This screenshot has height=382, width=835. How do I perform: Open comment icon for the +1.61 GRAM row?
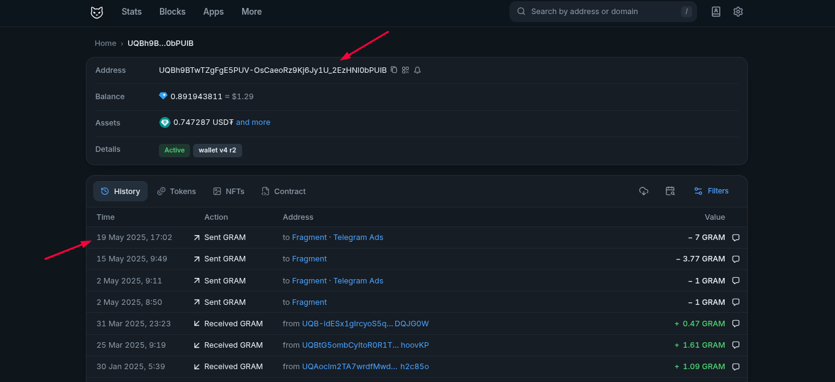[736, 345]
